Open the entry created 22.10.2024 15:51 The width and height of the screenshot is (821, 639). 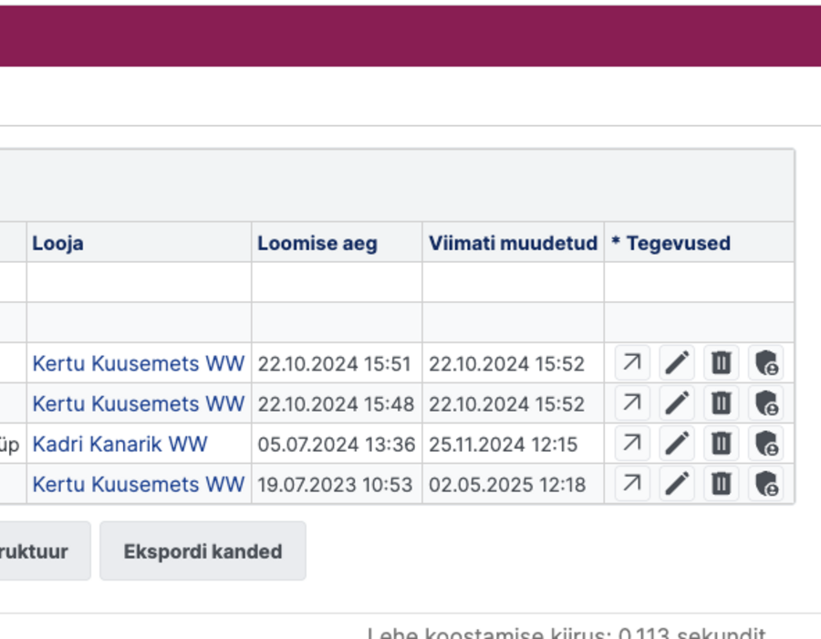click(x=632, y=362)
